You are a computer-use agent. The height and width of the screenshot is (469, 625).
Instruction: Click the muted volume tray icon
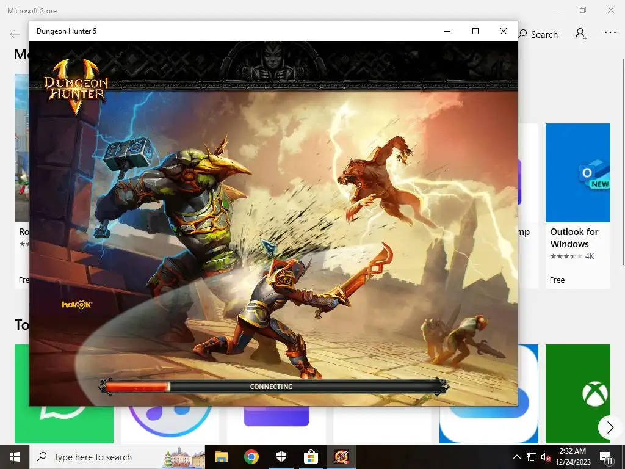[546, 457]
